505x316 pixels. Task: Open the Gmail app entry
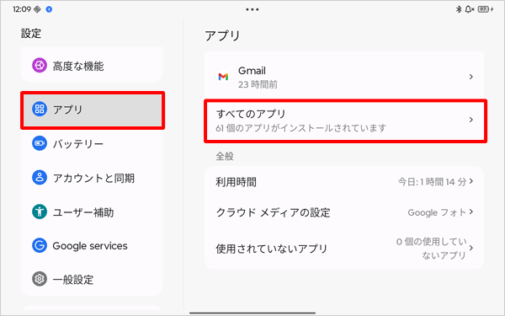tap(344, 77)
